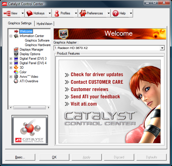172x166 pixels.
Task: Select Graphics Hardware tree item
Action: tap(38, 45)
